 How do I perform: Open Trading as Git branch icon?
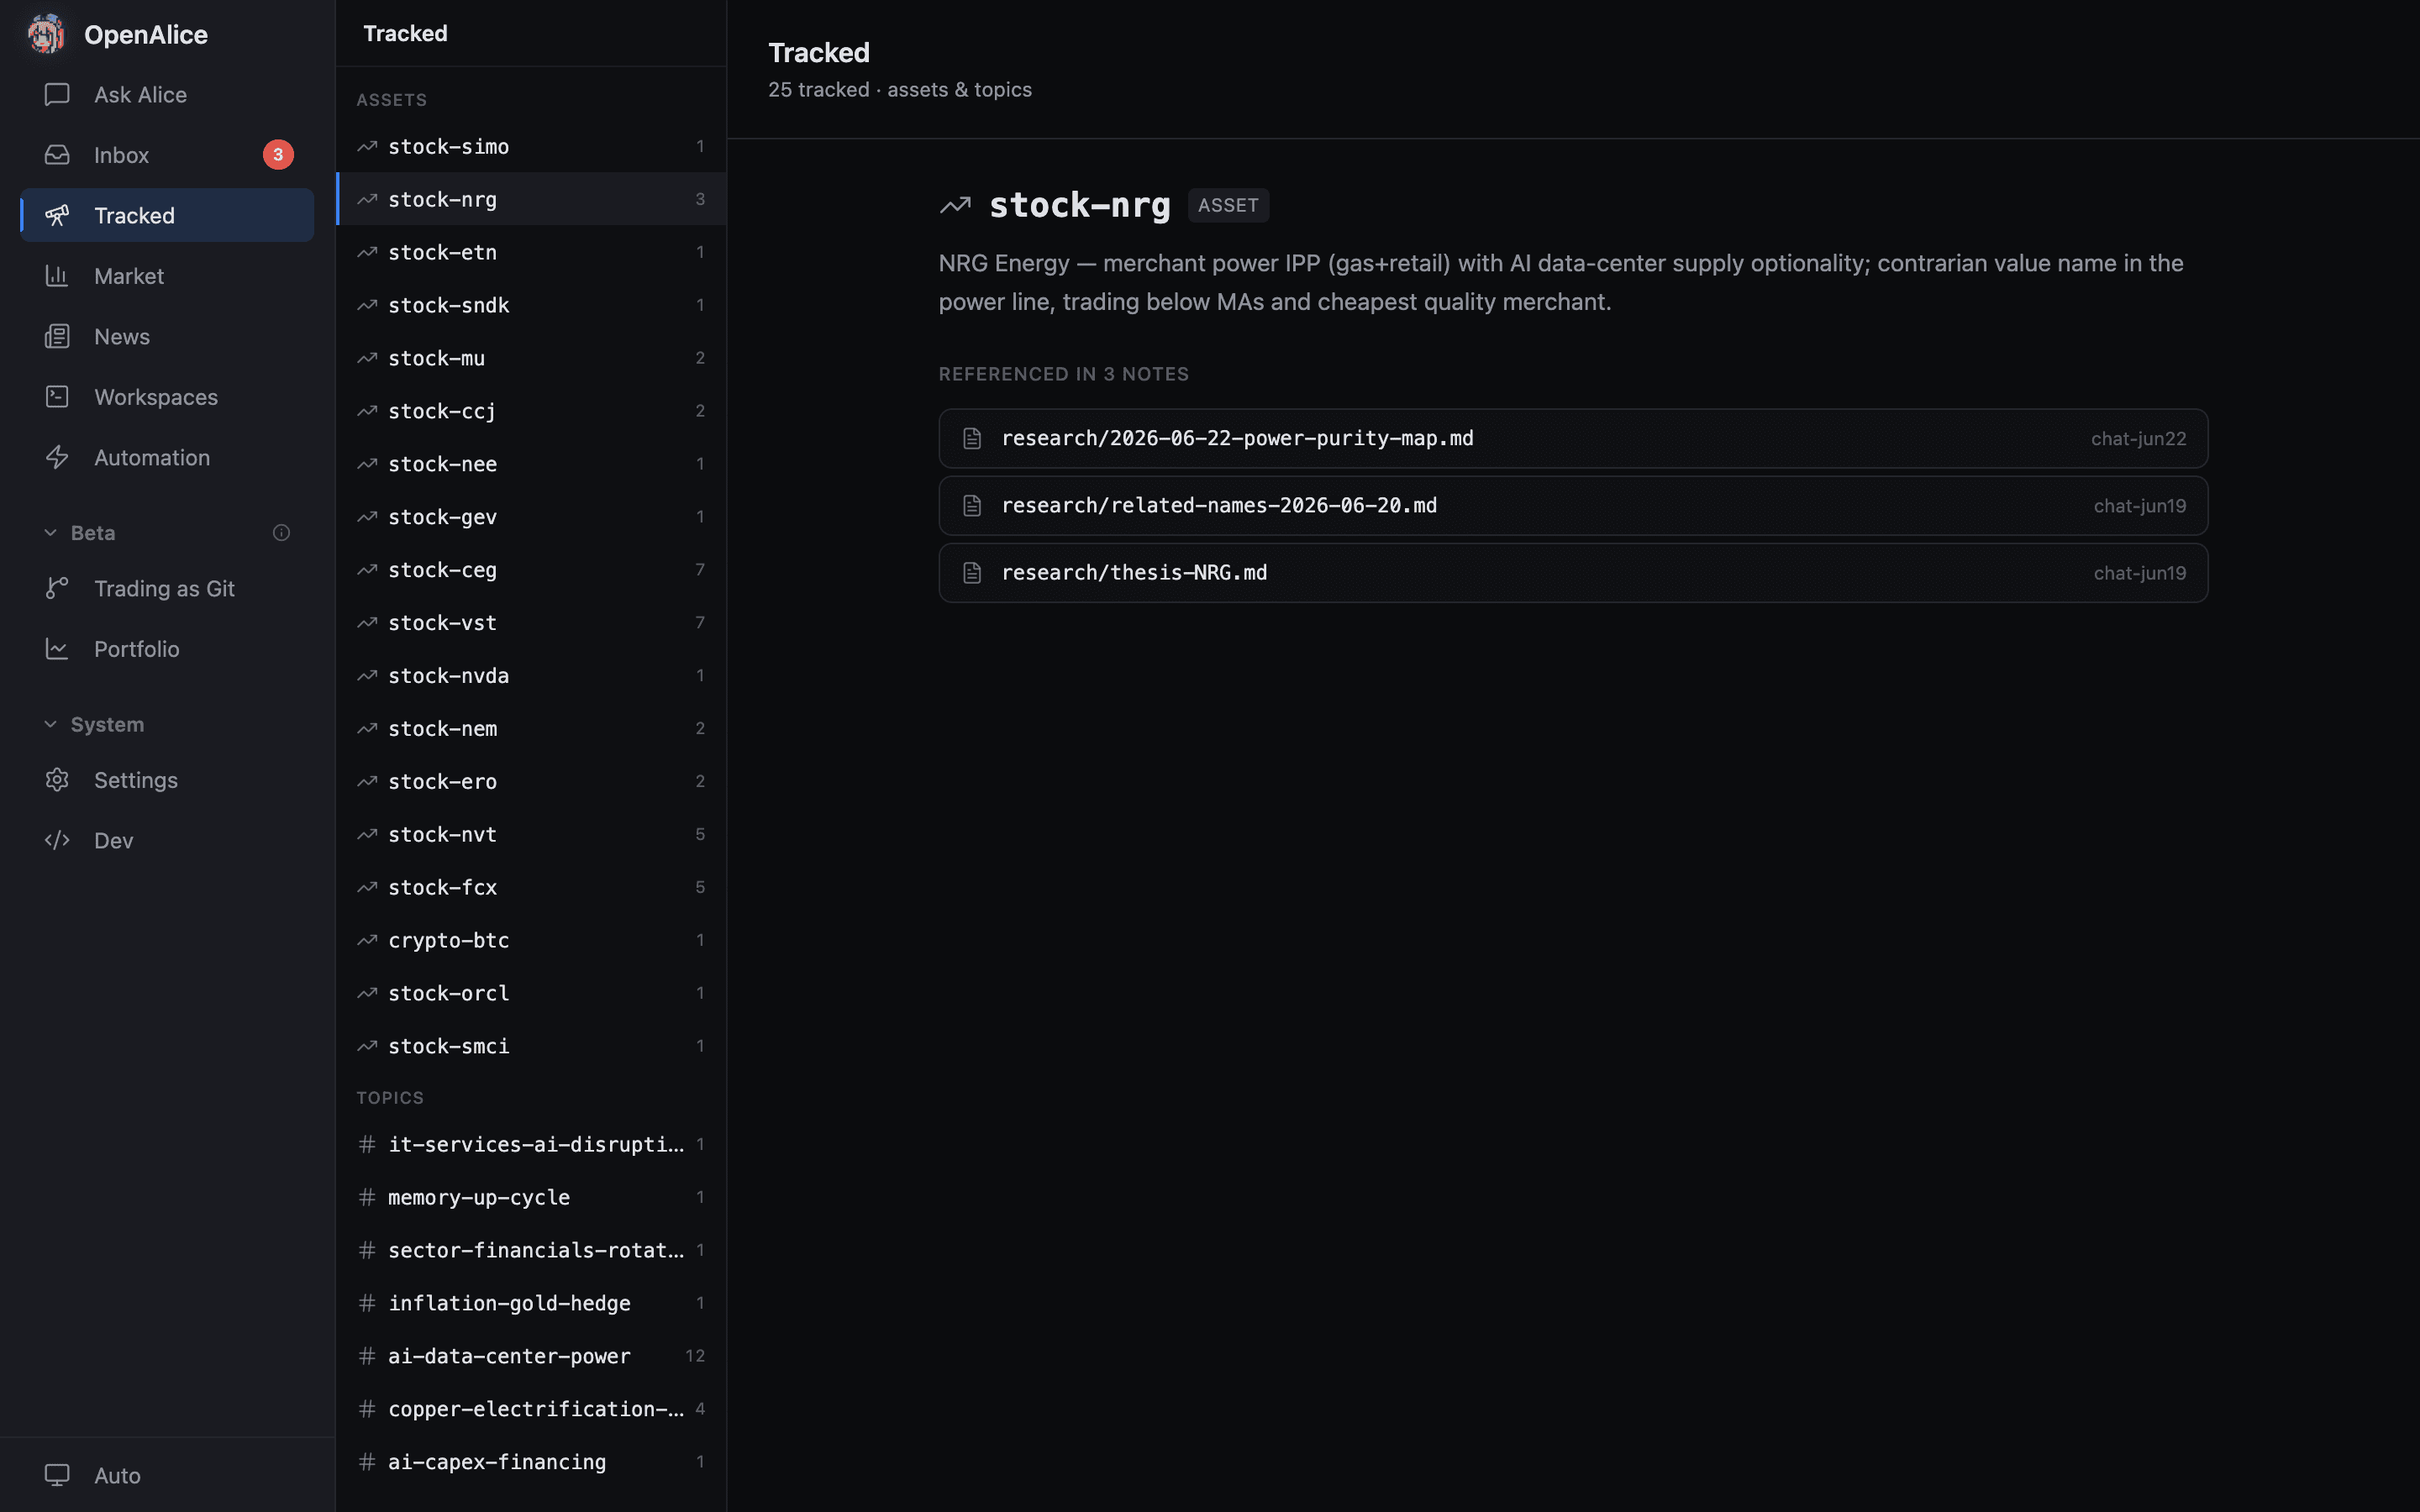(x=57, y=588)
